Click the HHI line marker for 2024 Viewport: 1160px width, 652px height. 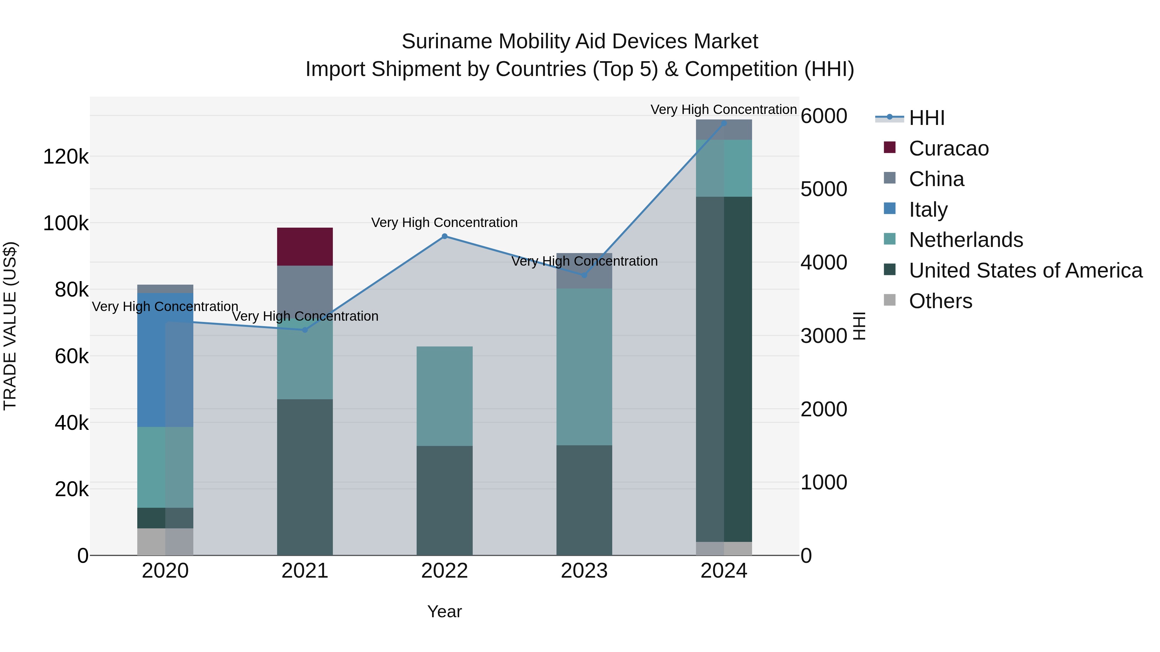coord(724,123)
